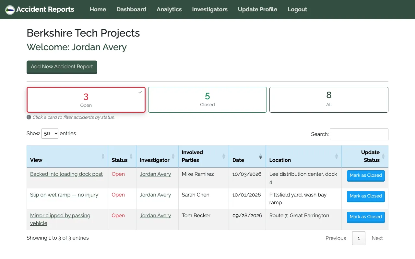This screenshot has height=259, width=415.
Task: Mark 'Backed into loading dock post' as closed
Action: tap(366, 176)
